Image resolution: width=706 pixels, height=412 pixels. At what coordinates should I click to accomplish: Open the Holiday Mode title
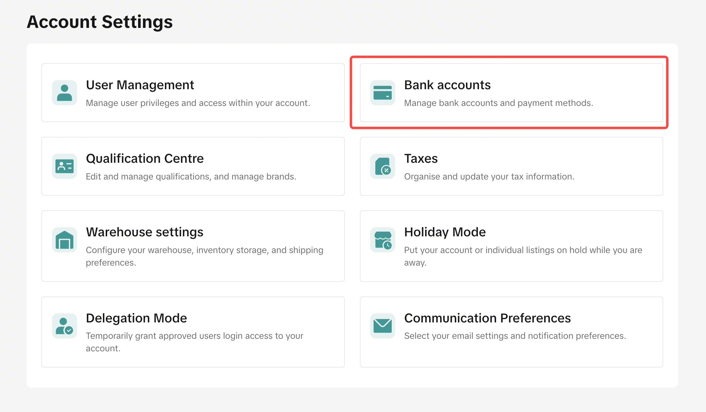point(445,232)
